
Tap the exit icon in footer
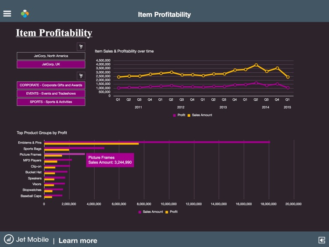[x=322, y=240]
